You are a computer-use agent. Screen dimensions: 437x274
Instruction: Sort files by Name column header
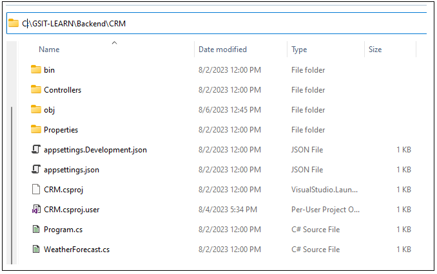coord(49,50)
